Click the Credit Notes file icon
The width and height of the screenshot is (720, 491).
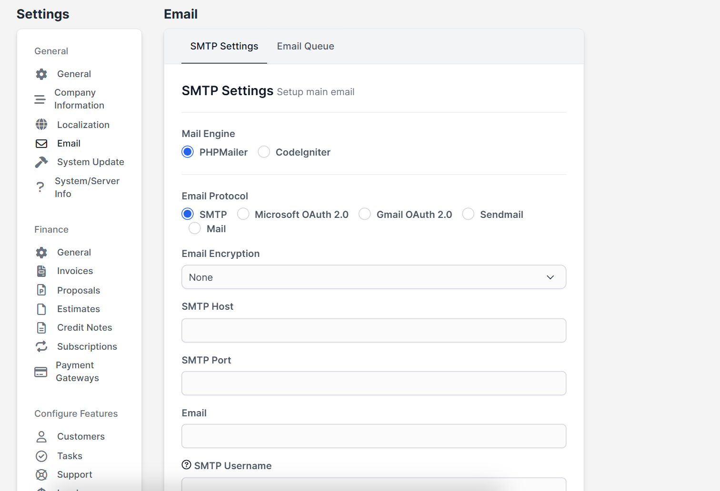(41, 328)
